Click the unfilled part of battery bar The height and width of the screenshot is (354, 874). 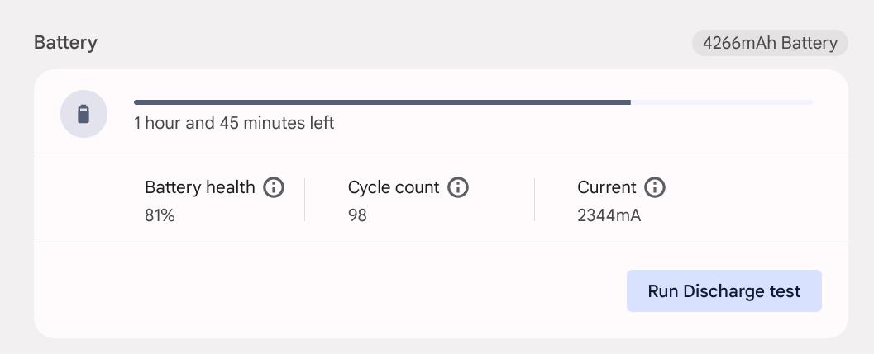722,102
